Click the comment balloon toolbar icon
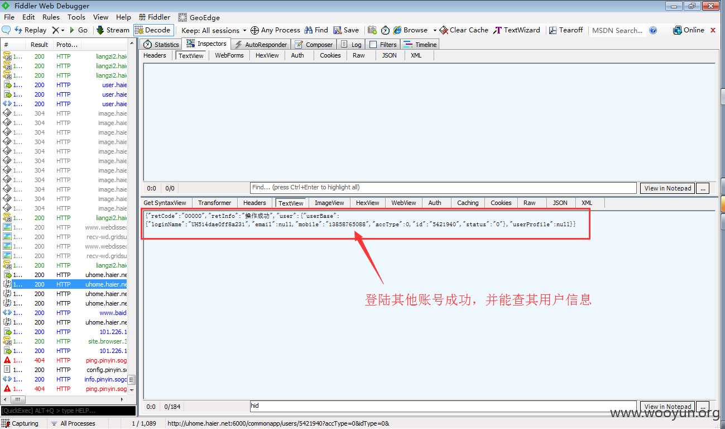 (6, 30)
